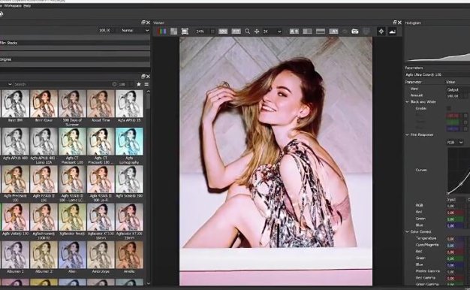Toggle the Black and White Enable checkbox

449,108
